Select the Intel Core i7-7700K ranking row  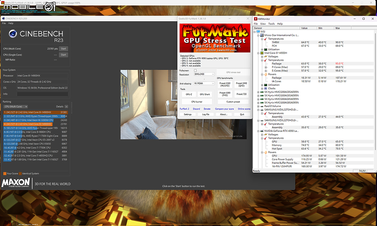[36, 148]
